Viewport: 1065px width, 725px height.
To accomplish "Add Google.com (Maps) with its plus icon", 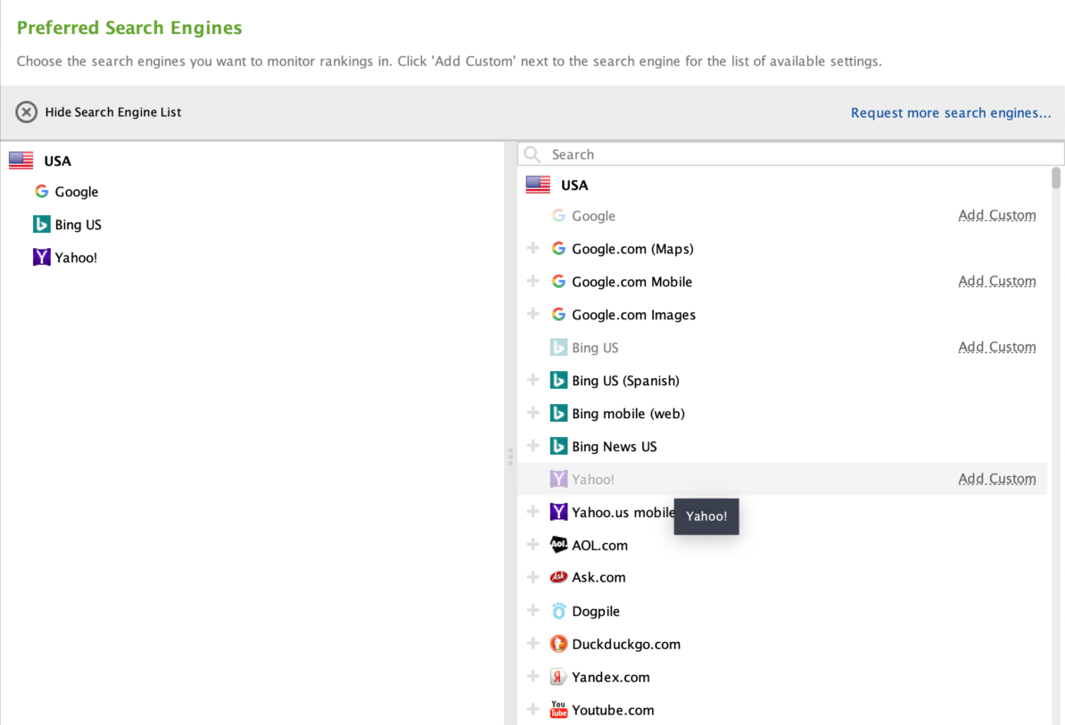I will click(x=533, y=248).
